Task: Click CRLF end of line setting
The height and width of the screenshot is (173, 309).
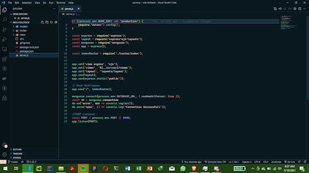Action: pos(266,162)
